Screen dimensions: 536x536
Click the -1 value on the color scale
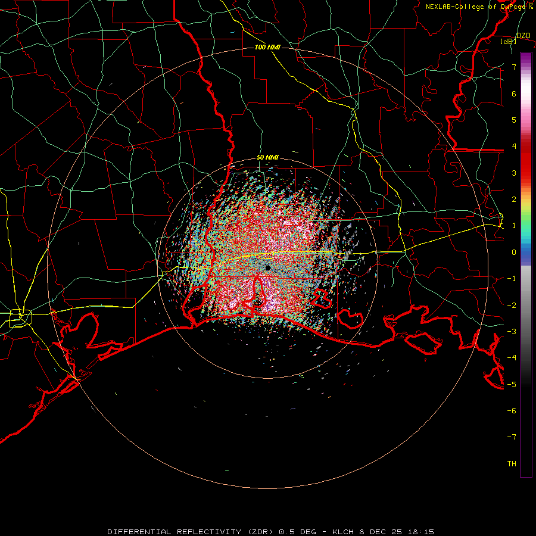point(512,279)
